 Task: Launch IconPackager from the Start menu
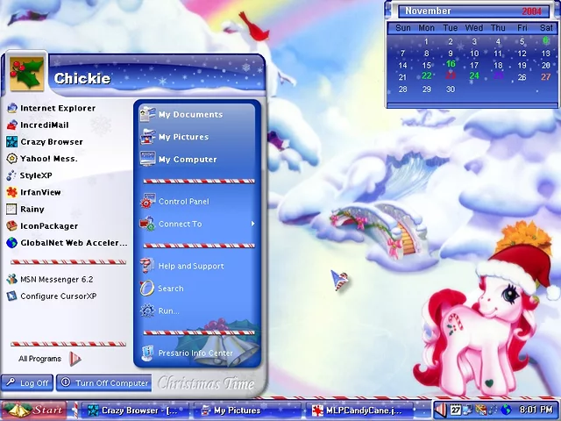coord(42,226)
